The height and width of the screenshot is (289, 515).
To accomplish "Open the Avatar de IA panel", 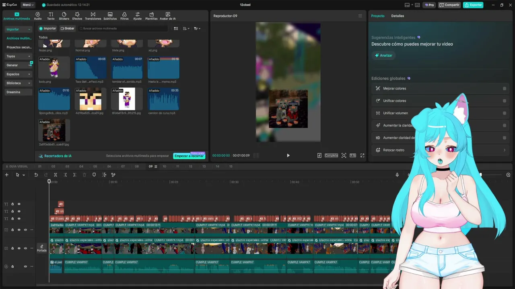I will tap(168, 16).
